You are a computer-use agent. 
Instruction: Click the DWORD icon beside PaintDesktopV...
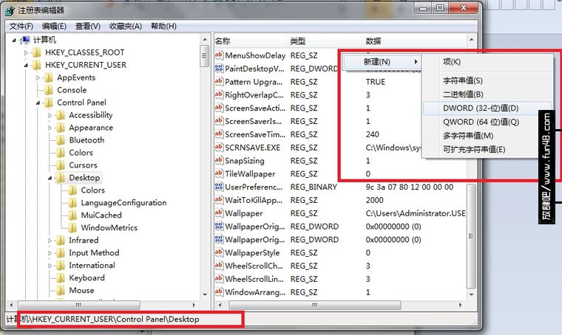coord(219,69)
